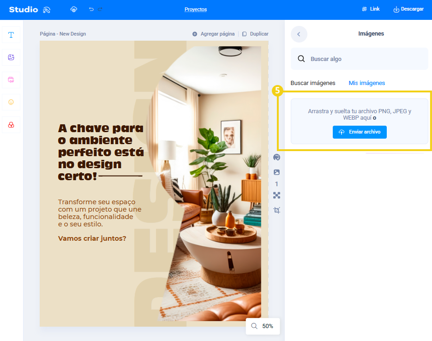
Task: Open the GIF tool in sidebar
Action: (x=11, y=80)
